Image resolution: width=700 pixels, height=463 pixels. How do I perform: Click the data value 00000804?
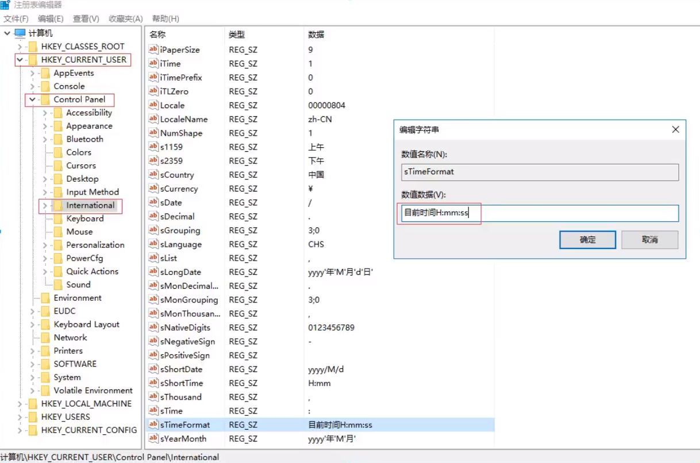pyautogui.click(x=326, y=105)
